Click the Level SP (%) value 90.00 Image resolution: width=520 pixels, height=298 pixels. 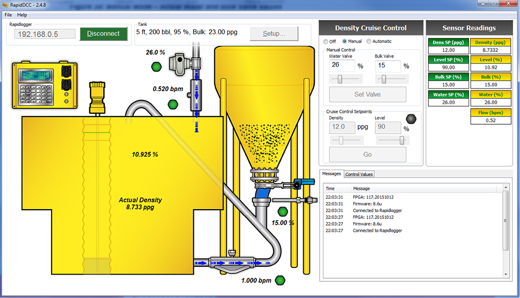[x=448, y=68]
